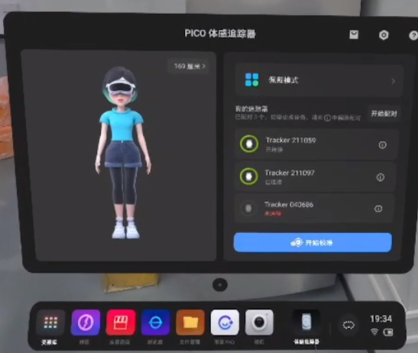Select the Tracker 211097 name
The image size is (418, 353).
coord(290,173)
